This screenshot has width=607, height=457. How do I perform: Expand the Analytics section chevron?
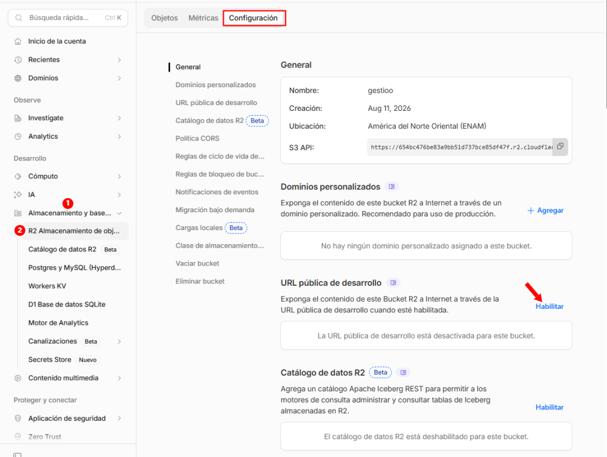119,136
